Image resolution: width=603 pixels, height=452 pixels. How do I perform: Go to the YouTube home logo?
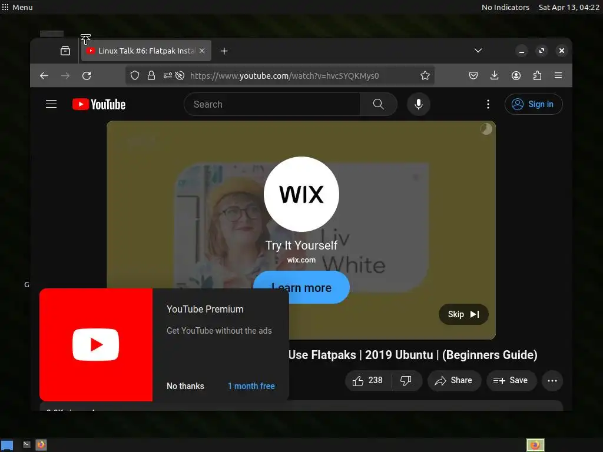(x=99, y=104)
